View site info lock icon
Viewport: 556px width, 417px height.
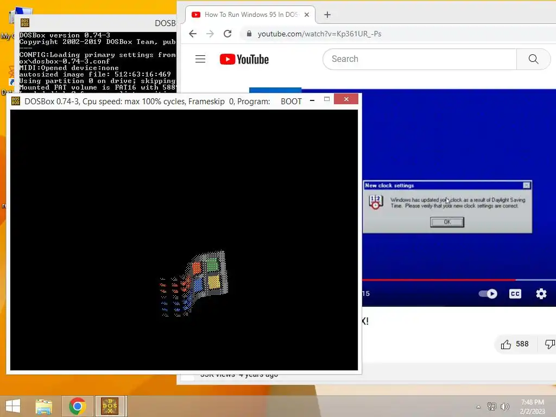point(249,34)
